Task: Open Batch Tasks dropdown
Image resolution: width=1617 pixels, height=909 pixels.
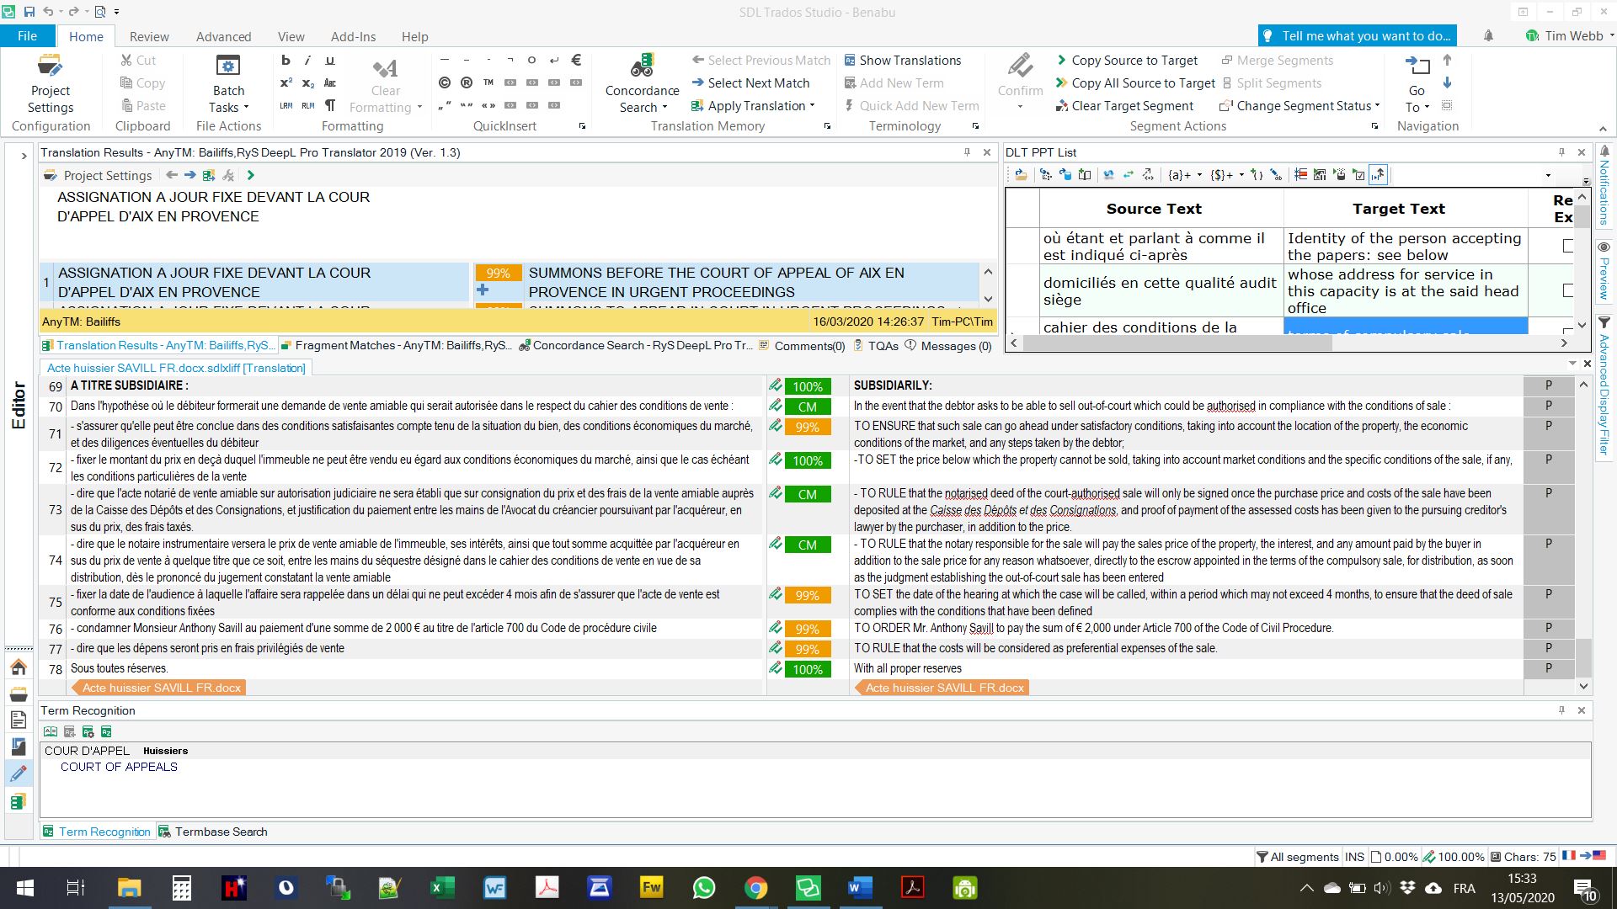Action: click(x=228, y=83)
